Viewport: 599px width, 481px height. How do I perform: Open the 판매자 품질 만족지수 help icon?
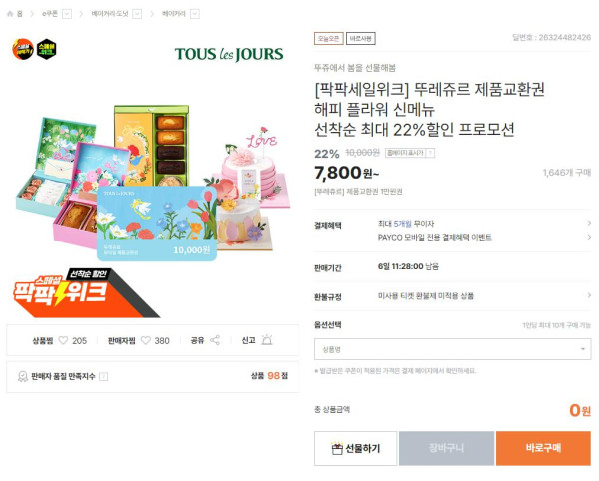103,377
